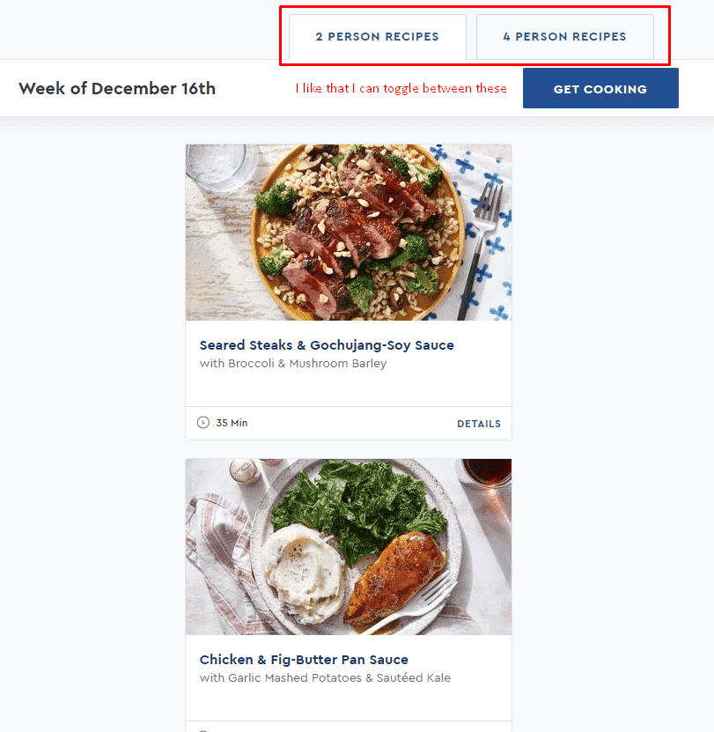Select the Chicken & Fig-Butter Pan Sauce title

pyautogui.click(x=304, y=660)
